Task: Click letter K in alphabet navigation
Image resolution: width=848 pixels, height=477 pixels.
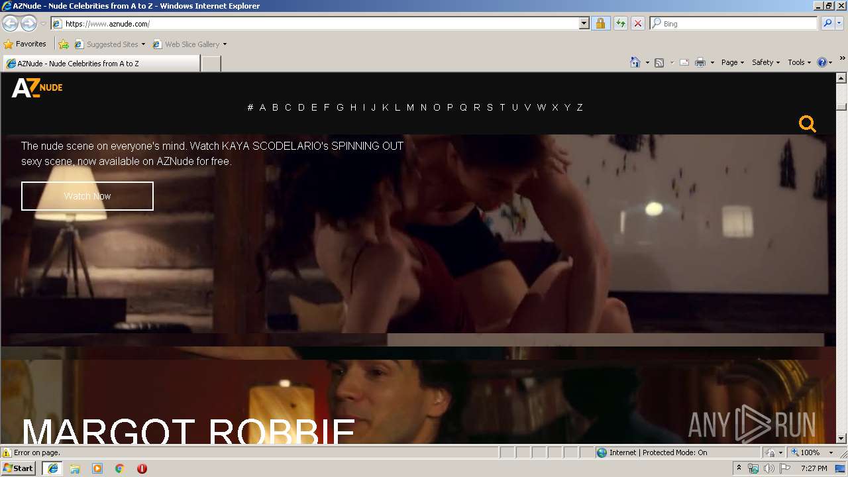Action: click(x=385, y=107)
